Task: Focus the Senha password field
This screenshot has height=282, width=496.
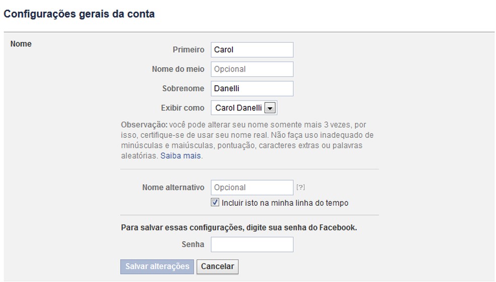Action: tap(252, 245)
